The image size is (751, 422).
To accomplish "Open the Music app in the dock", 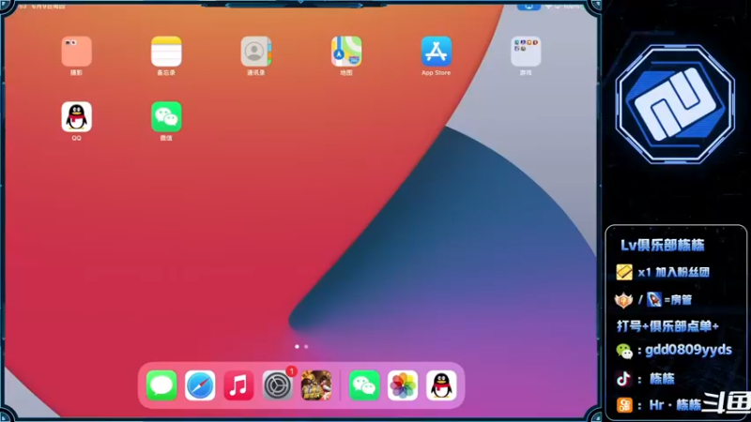I will [x=238, y=385].
